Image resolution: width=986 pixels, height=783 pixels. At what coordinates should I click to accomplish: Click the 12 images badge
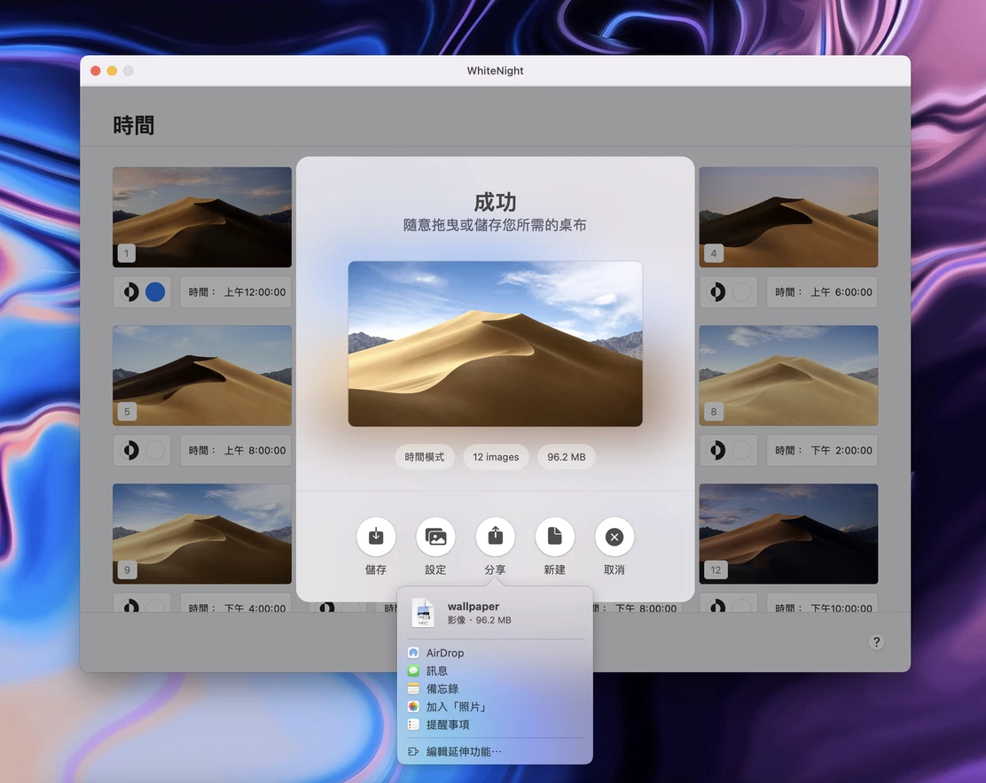tap(496, 456)
